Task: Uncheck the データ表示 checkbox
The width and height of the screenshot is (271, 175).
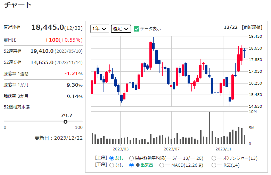Action: coord(137,29)
